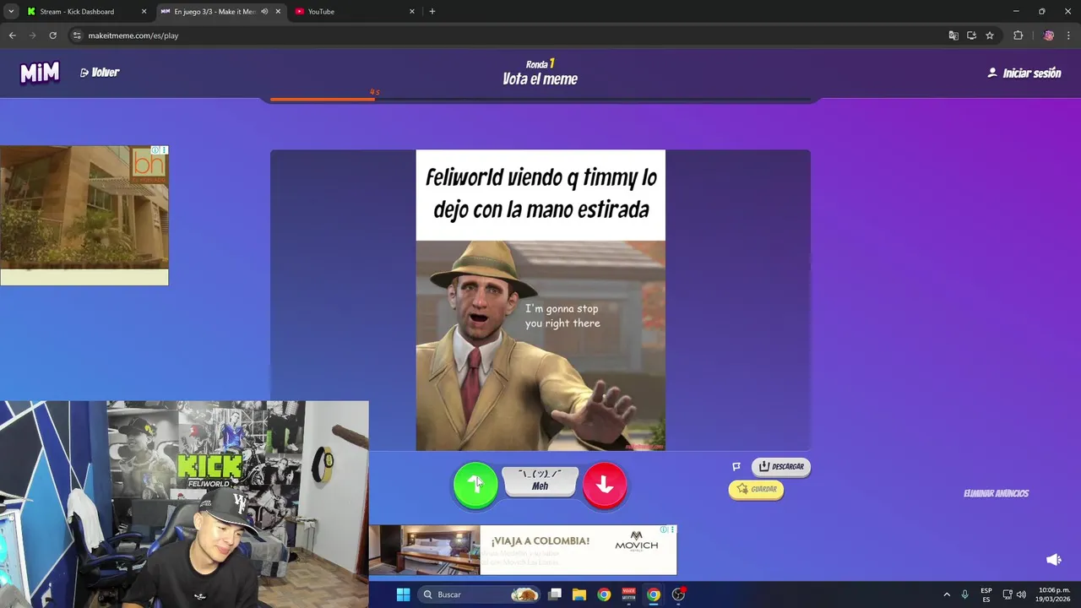Open the Extensions puzzle menu
Viewport: 1081px width, 608px height.
[x=1018, y=35]
